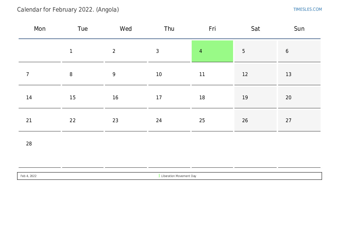Select day 10 in the calendar
Screen dimensions: 339x240
point(169,74)
